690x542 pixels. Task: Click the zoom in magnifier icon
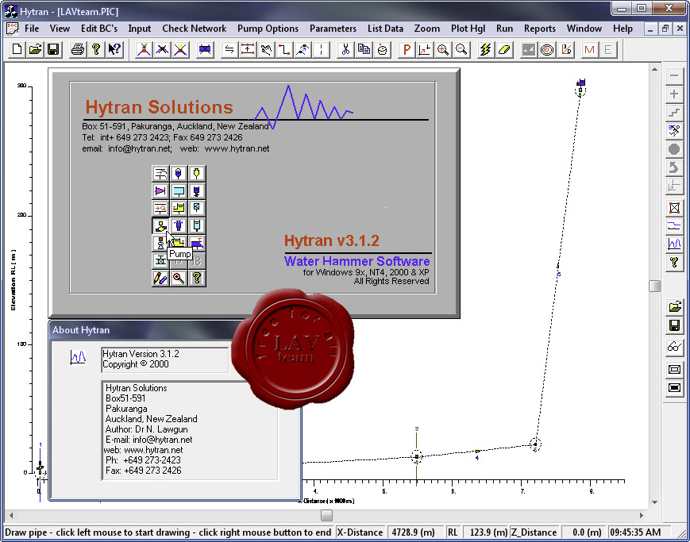(x=443, y=49)
